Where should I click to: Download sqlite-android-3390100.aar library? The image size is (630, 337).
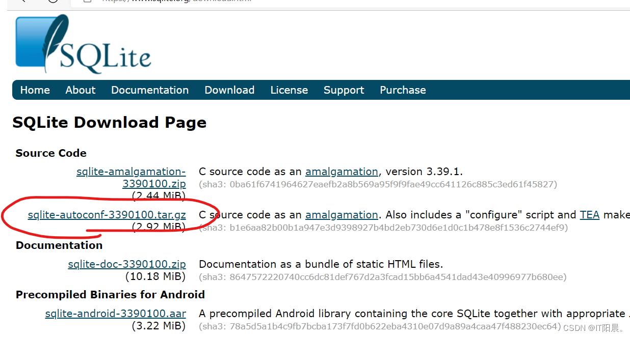[x=115, y=314]
